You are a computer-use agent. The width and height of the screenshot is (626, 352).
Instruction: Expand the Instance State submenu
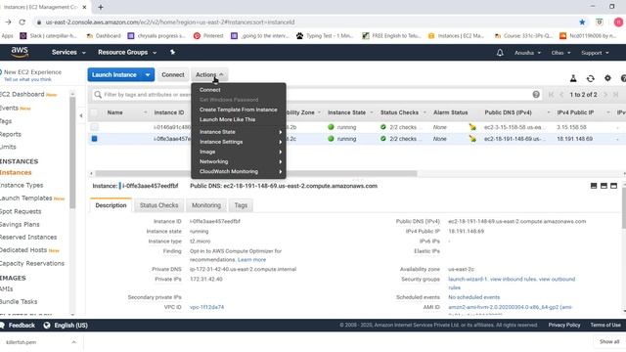pyautogui.click(x=239, y=132)
